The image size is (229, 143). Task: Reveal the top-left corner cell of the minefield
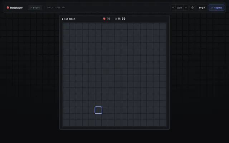(x=66, y=26)
